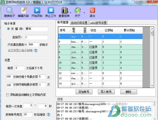The height and width of the screenshot is (120, 158).
Task: Select account row 13 fen...
Action: pos(100,78)
